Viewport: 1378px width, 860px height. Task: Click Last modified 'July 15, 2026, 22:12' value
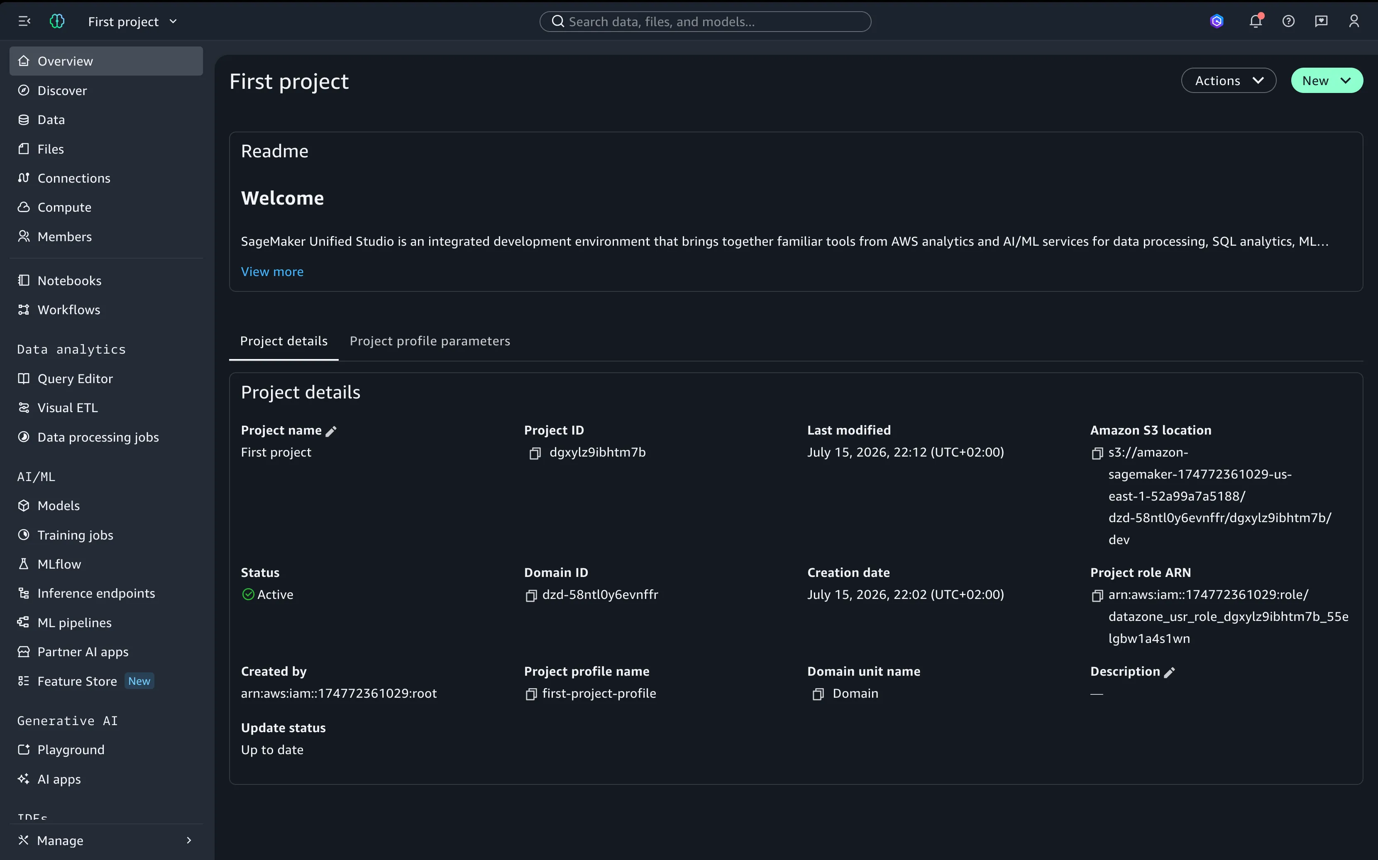click(x=905, y=452)
